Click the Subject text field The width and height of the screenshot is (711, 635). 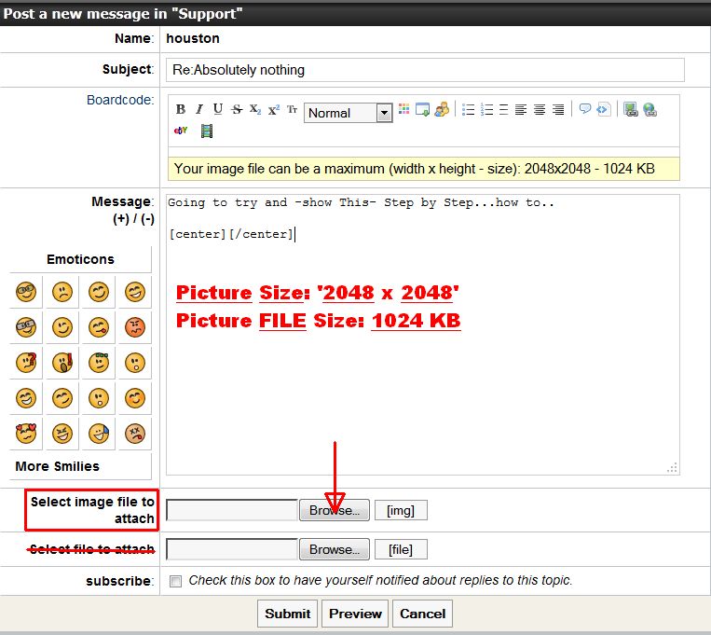point(426,70)
